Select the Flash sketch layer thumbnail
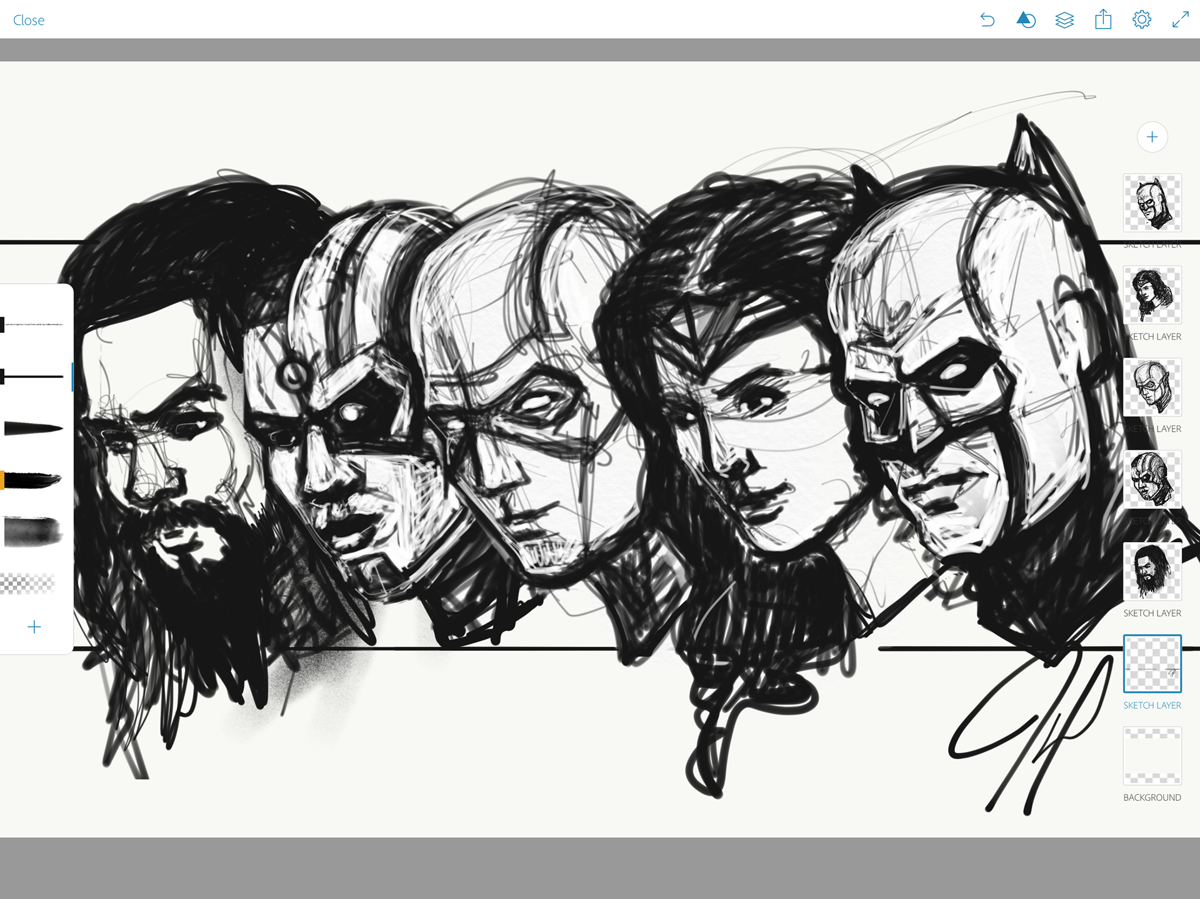 [x=1152, y=387]
